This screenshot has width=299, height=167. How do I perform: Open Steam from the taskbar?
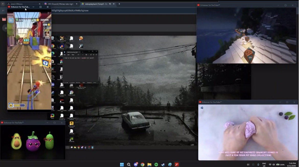click(x=163, y=164)
